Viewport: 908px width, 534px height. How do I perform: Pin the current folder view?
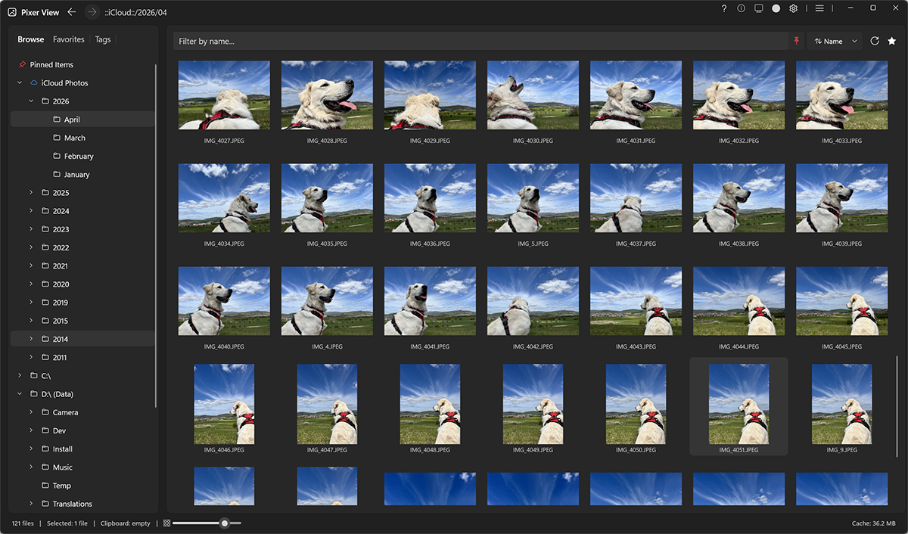[x=797, y=41]
